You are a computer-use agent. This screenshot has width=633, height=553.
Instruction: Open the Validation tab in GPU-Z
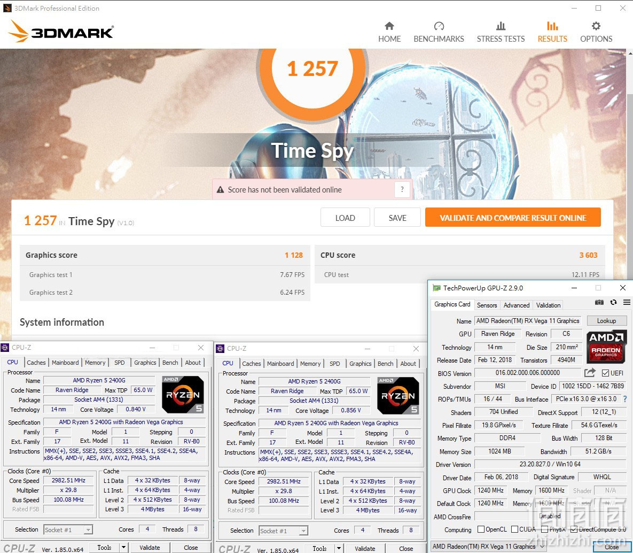tap(548, 305)
